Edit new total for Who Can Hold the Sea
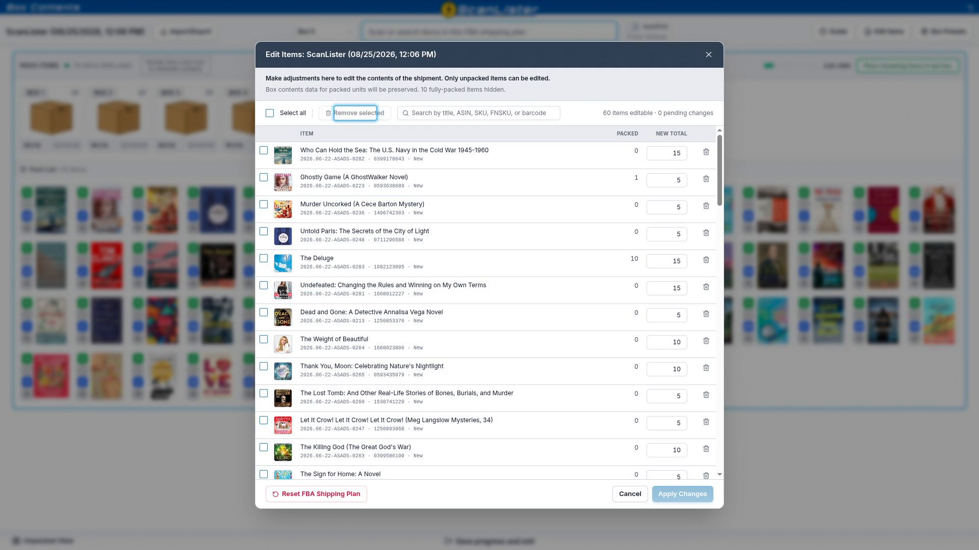 [666, 153]
